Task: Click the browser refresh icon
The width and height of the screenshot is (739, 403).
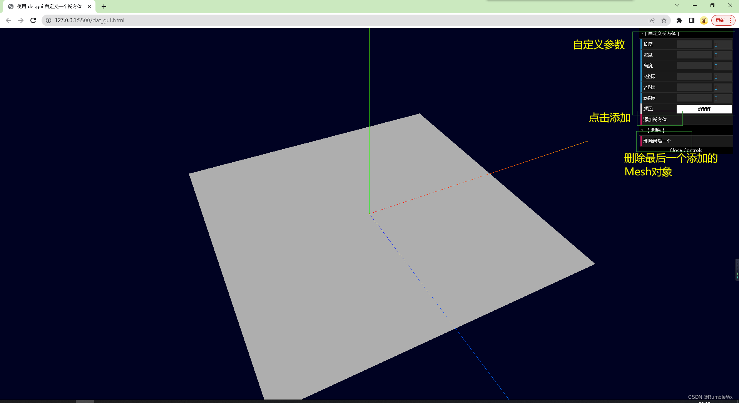Action: click(33, 20)
